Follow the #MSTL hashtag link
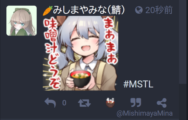The height and width of the screenshot is (120, 188). (138, 84)
